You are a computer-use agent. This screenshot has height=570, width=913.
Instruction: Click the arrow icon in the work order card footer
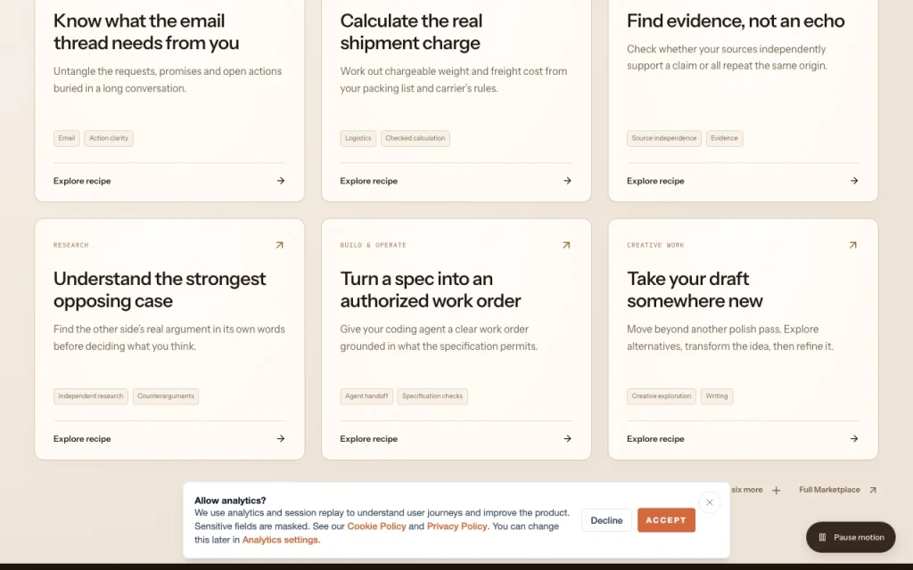pos(567,438)
